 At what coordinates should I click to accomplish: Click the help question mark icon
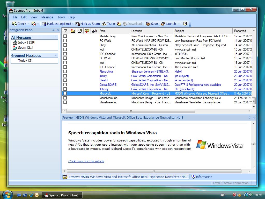coord(185,24)
